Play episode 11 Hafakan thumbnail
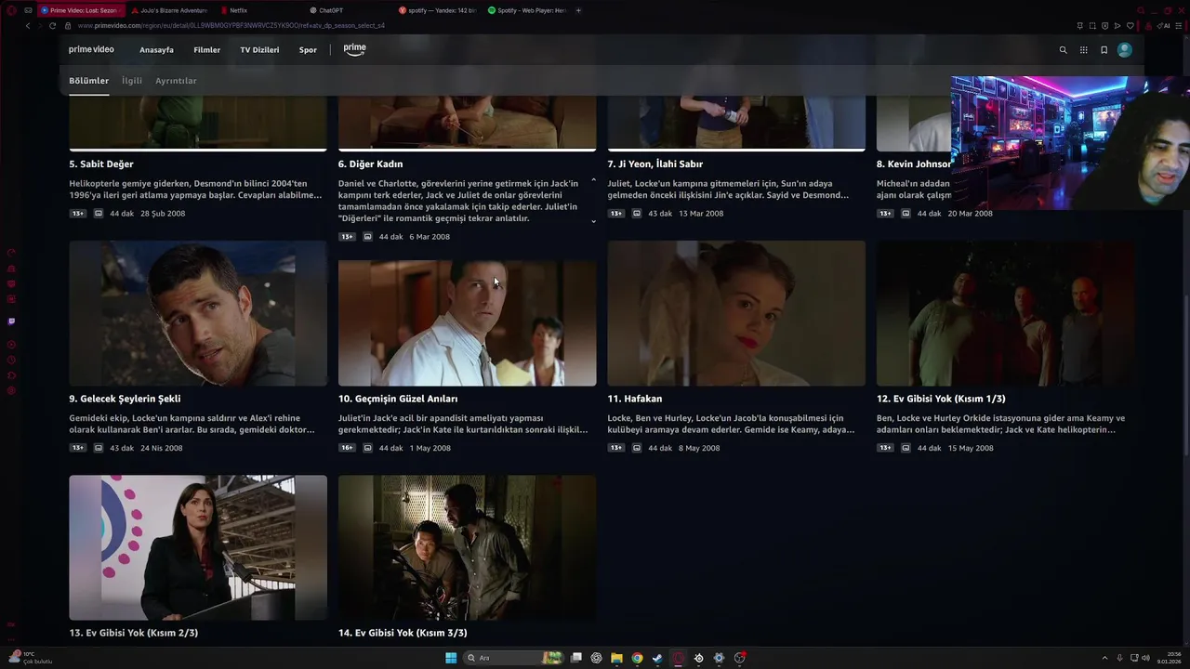The width and height of the screenshot is (1190, 669). pyautogui.click(x=736, y=313)
